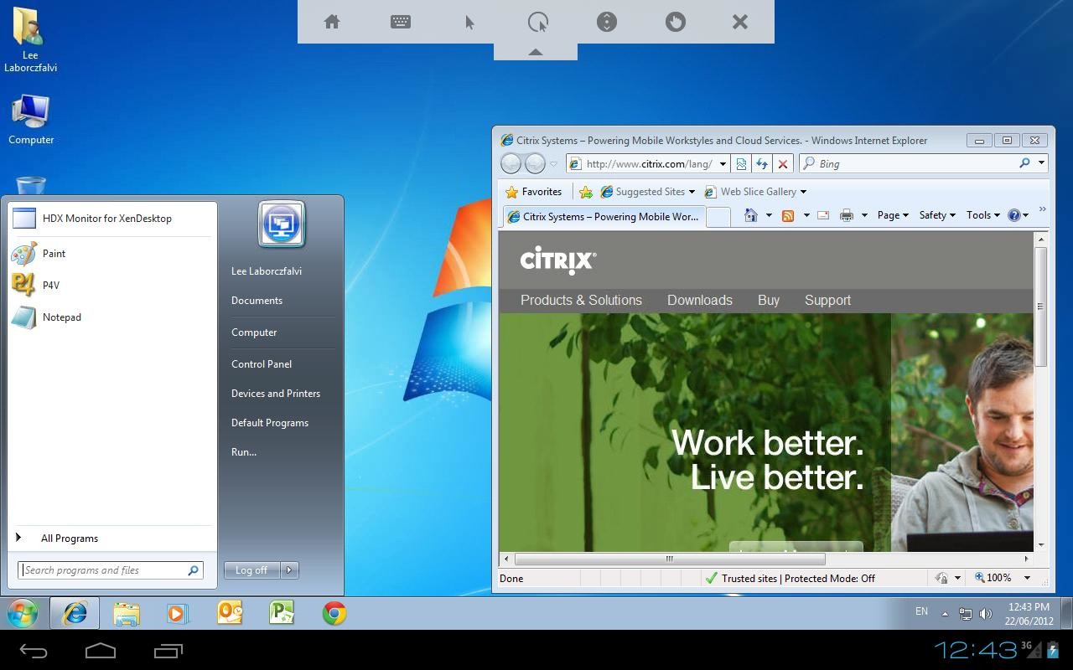Open the Downloads tab on the Citrix site
Viewport: 1073px width, 670px height.
click(700, 300)
